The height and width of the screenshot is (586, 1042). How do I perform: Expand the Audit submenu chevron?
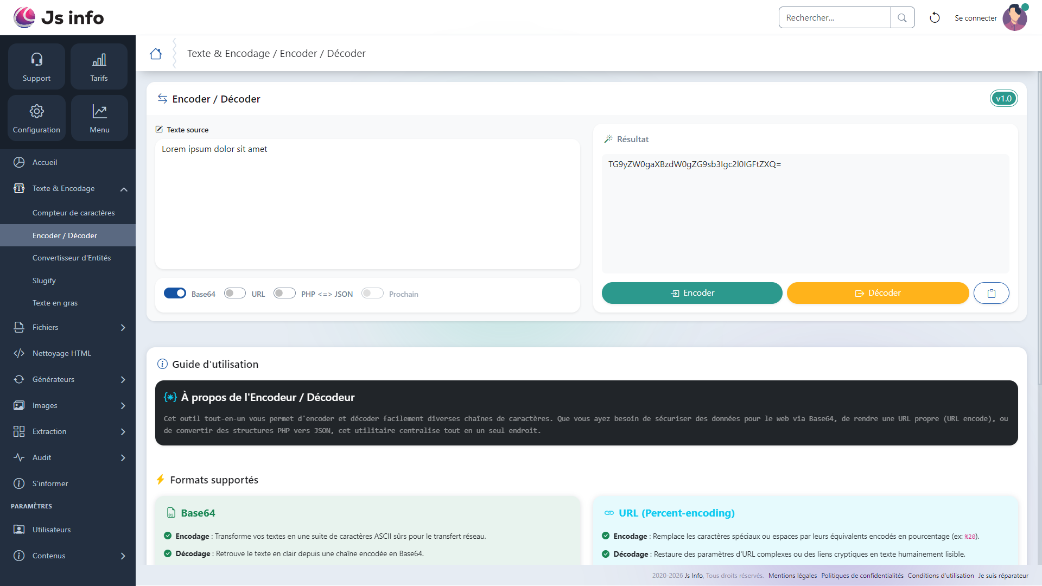tap(123, 457)
